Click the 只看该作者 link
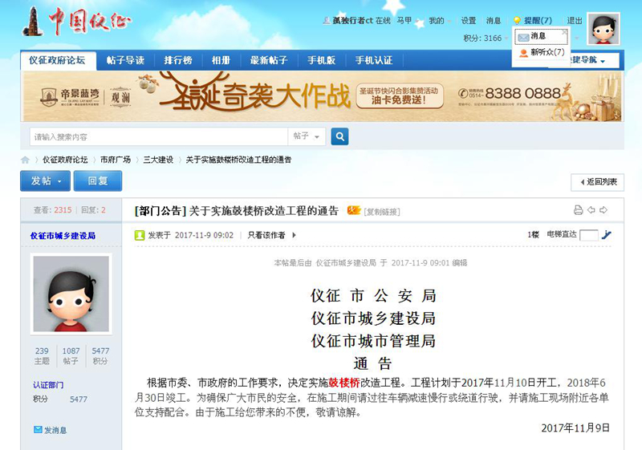Screen dimensions: 642x450 266,235
